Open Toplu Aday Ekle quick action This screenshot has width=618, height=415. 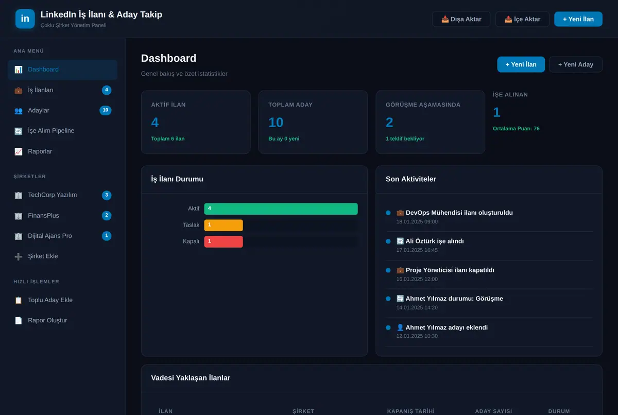(x=62, y=300)
